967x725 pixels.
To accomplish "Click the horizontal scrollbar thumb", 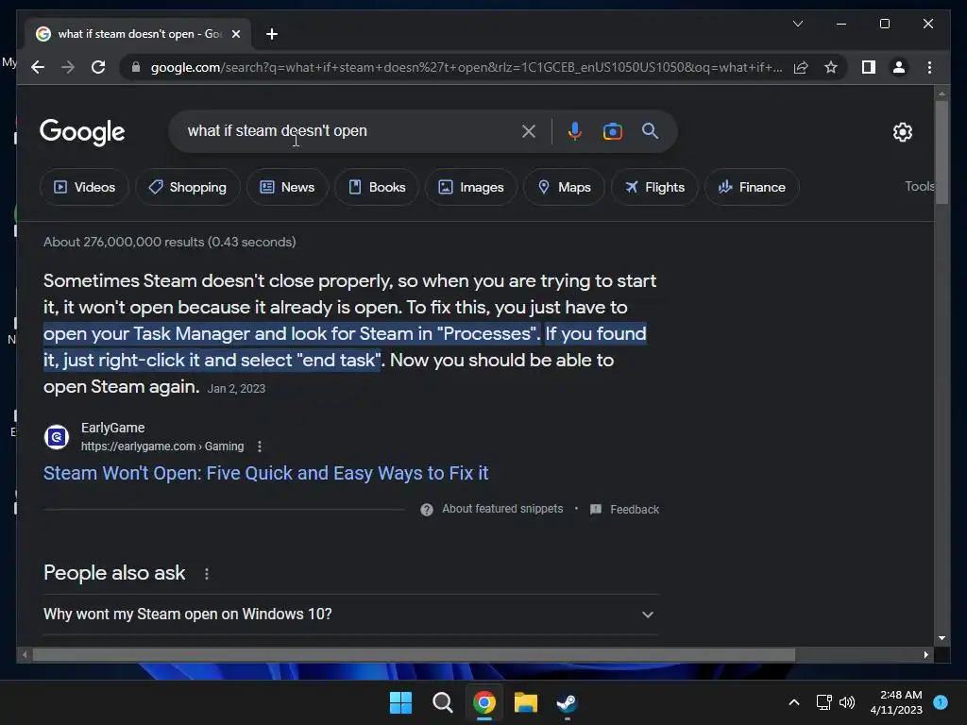I will [414, 655].
